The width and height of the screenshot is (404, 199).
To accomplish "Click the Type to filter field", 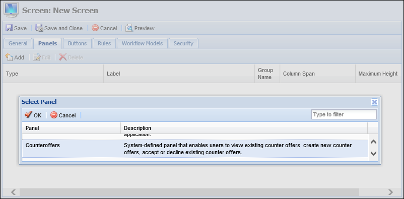I will coord(344,114).
